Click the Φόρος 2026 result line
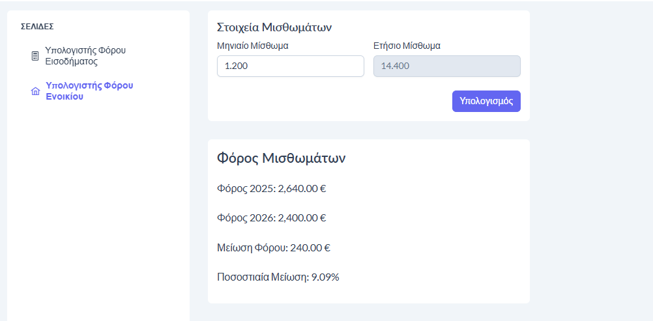This screenshot has height=321, width=653. pos(271,218)
